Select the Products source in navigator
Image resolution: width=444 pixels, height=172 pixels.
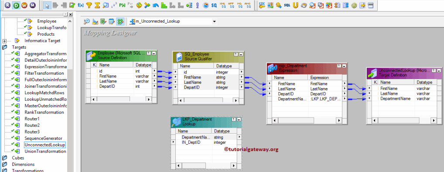coord(46,34)
